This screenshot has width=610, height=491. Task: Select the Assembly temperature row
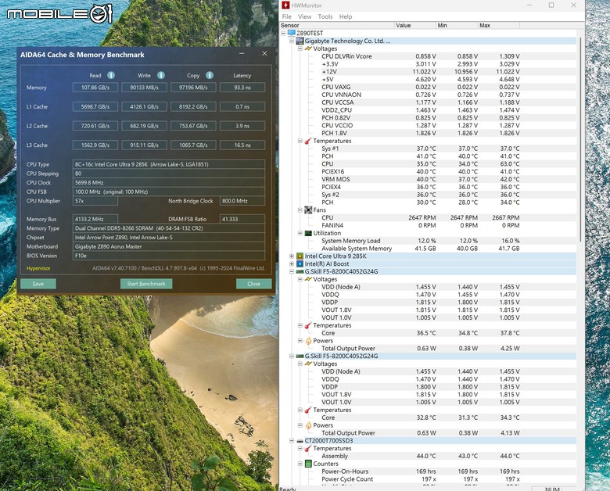coord(428,456)
